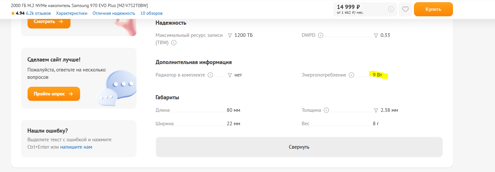Go to Отличная надежность link
The width and height of the screenshot is (495, 172).
pos(114,13)
